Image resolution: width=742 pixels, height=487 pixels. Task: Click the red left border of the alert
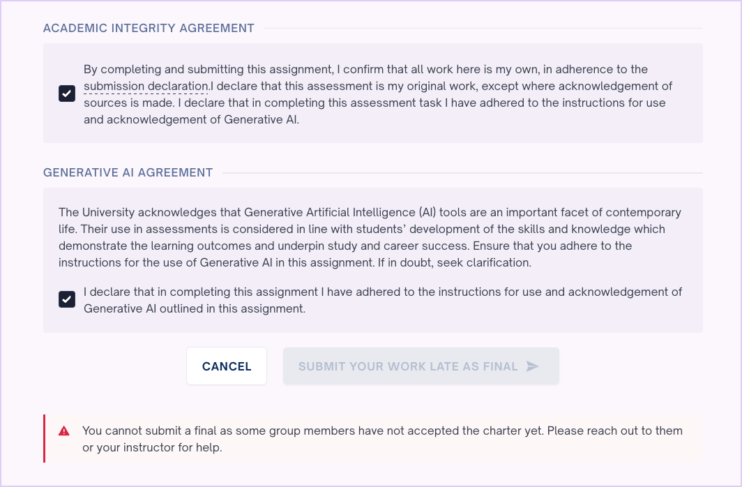[45, 438]
